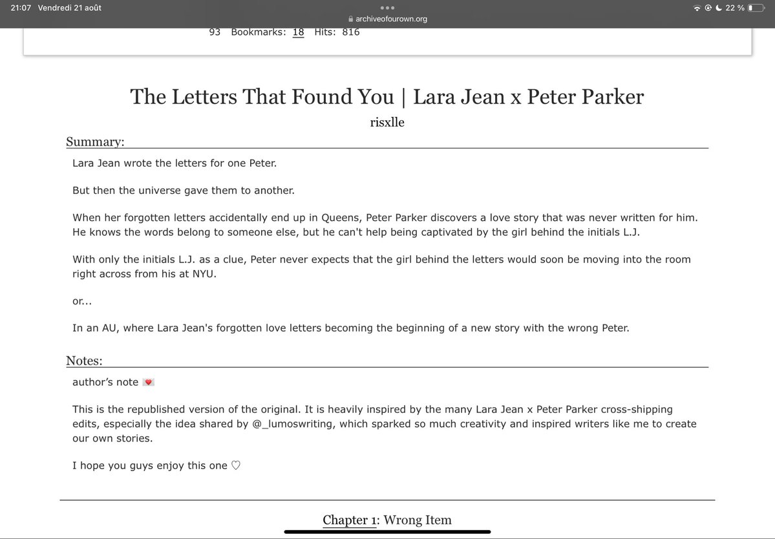
Task: Tap the date Vendredi 21 août
Action: point(70,8)
